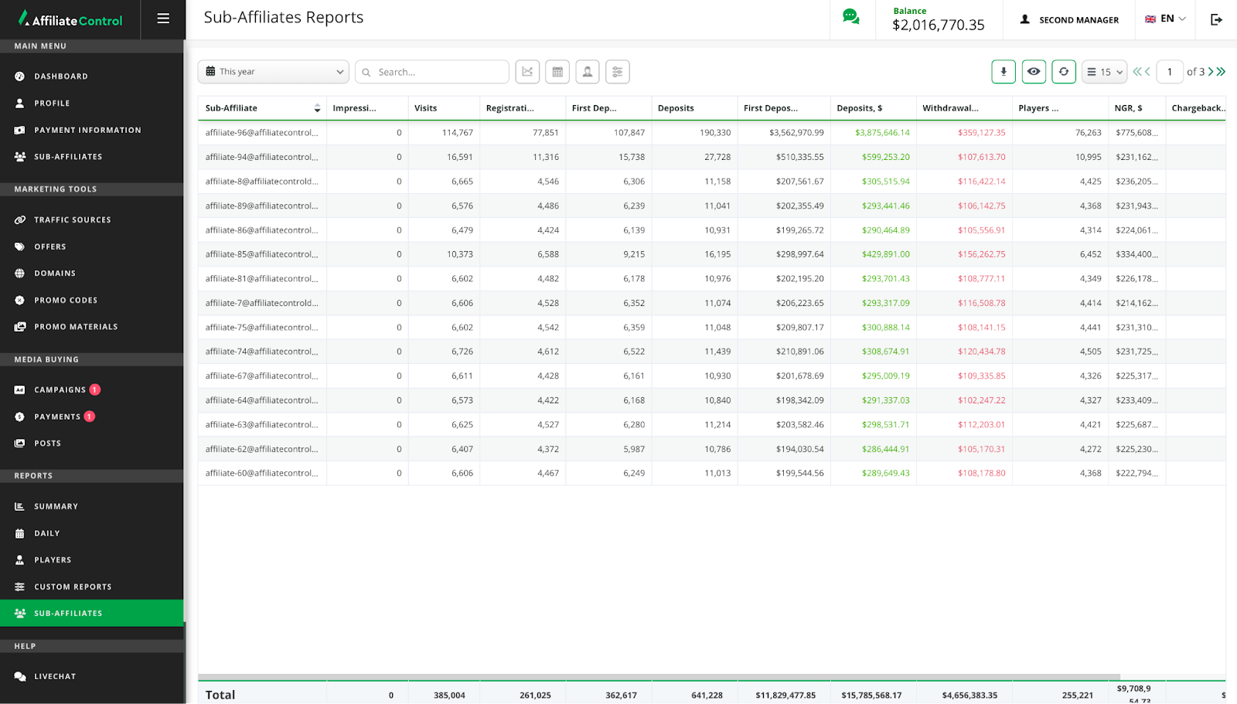The image size is (1237, 704).
Task: Click the player filter toolbar icon
Action: click(588, 72)
